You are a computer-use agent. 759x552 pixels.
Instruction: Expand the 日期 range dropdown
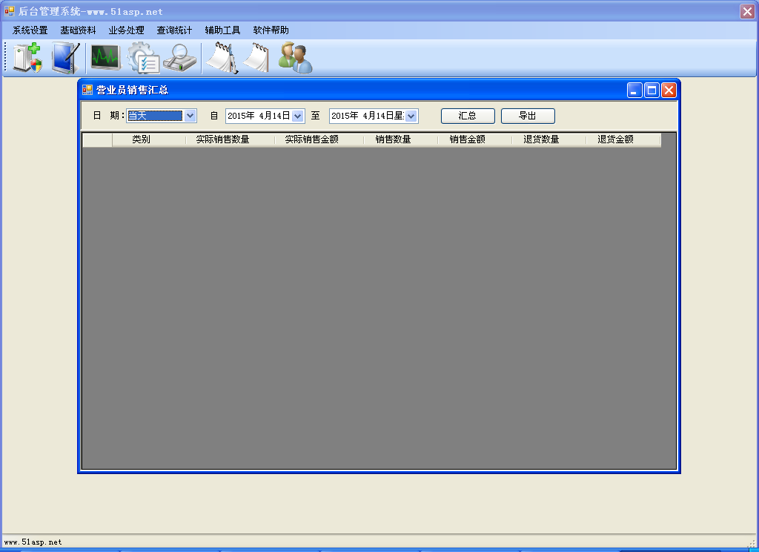pos(190,116)
